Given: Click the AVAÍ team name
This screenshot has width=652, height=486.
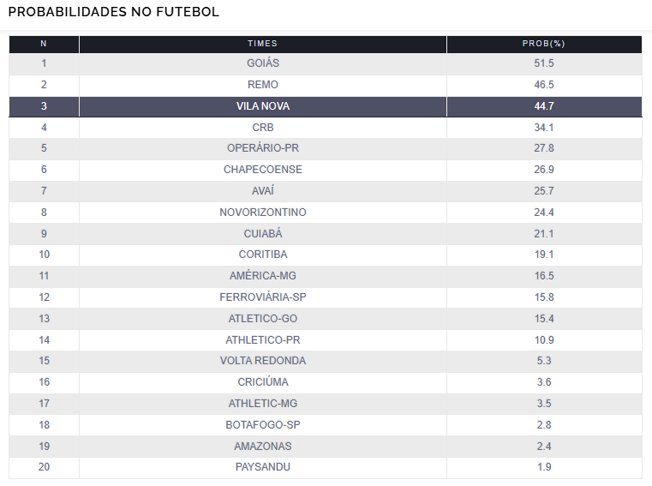Looking at the screenshot, I should 263,191.
